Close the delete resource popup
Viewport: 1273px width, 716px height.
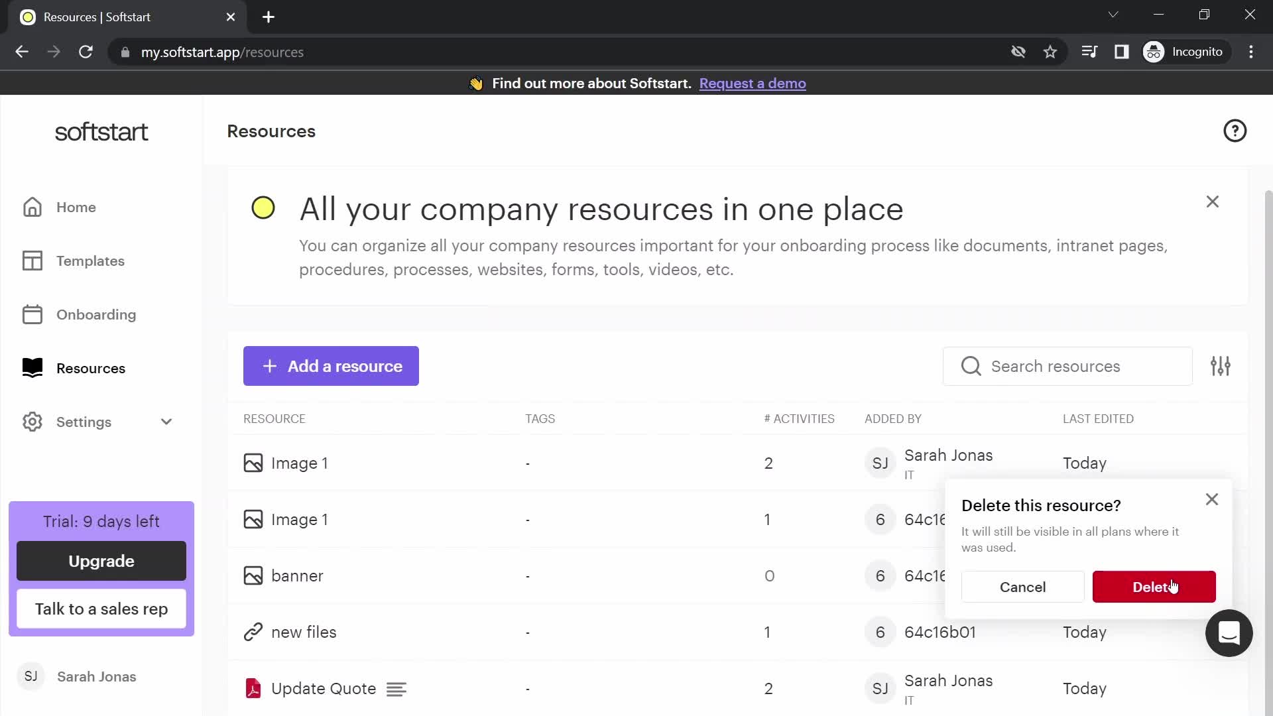1211,499
